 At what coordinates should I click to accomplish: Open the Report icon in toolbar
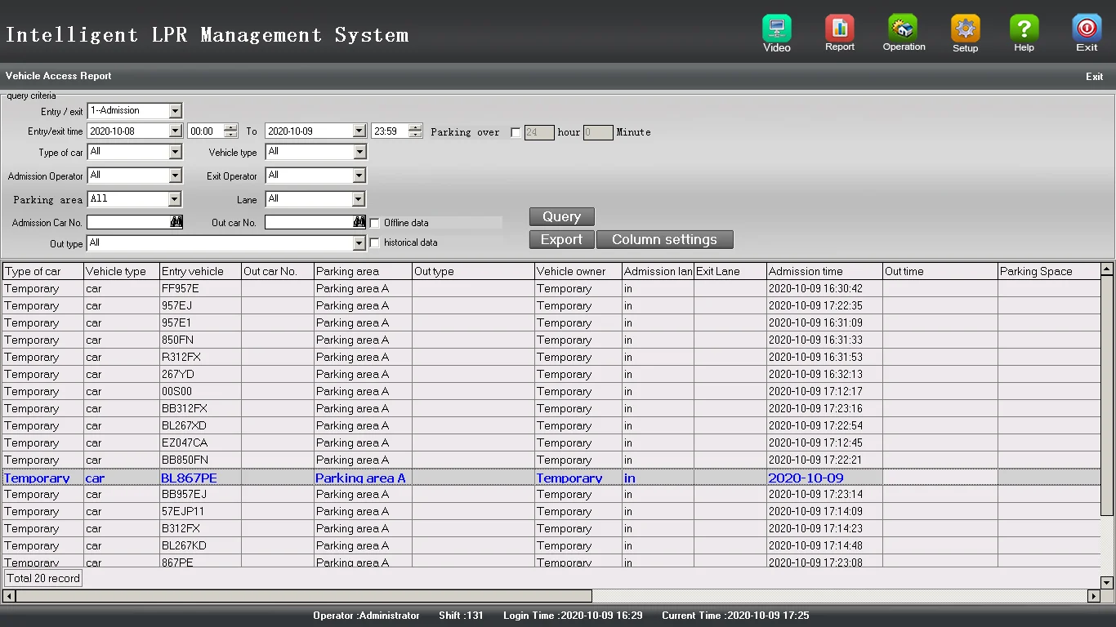tap(839, 29)
